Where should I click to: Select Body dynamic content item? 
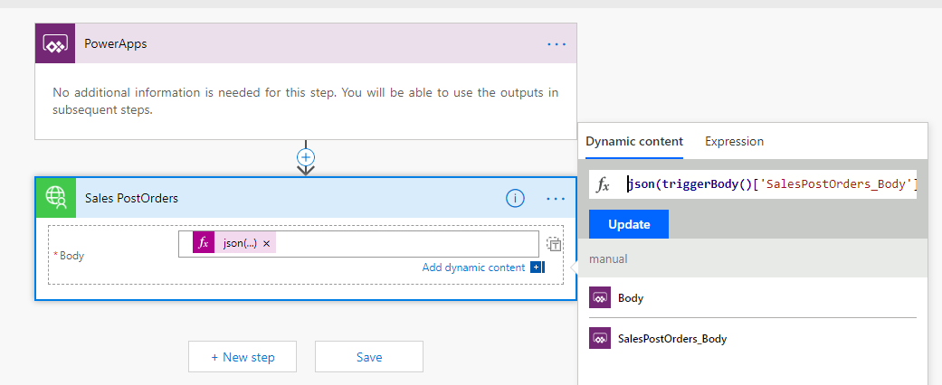pyautogui.click(x=753, y=297)
